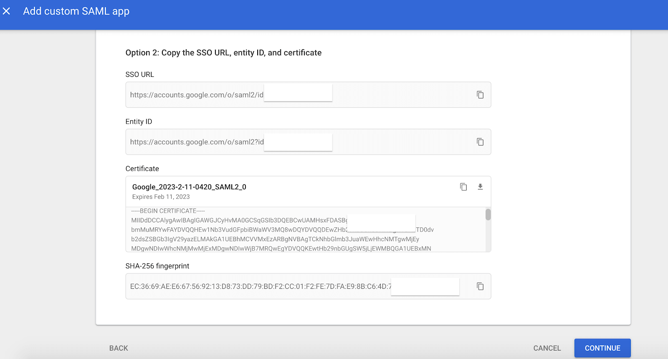Click the Option 2 heading text

(x=223, y=53)
